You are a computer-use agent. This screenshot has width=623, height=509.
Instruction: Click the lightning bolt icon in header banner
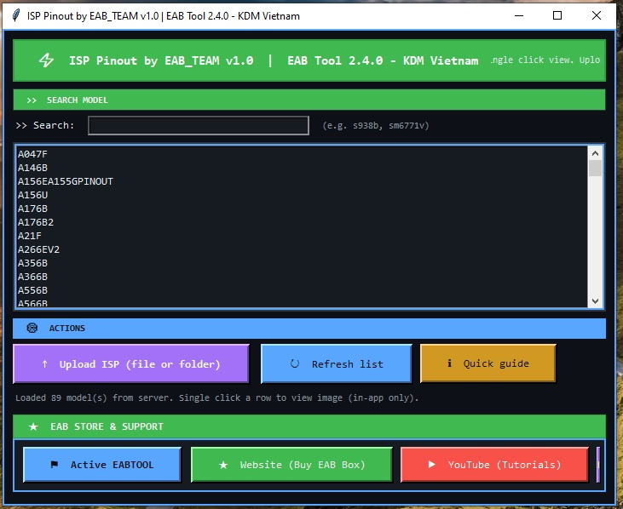[x=47, y=61]
